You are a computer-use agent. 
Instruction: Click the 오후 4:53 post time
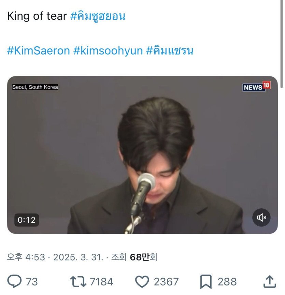coord(26,257)
